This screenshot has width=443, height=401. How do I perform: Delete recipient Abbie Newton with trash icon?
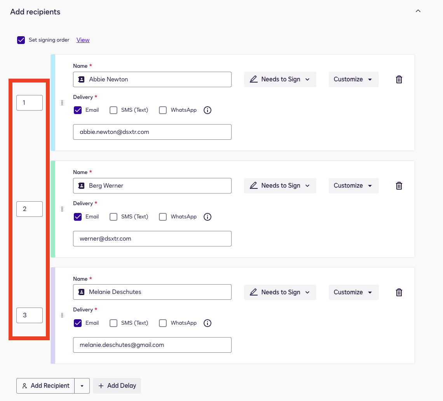coord(399,79)
